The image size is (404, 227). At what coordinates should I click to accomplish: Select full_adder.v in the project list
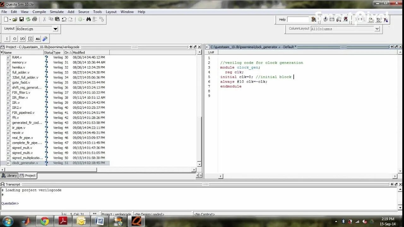[x=21, y=73]
